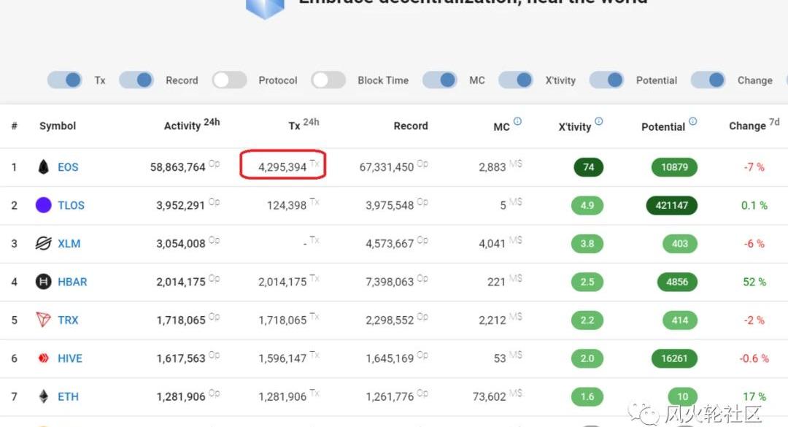788x427 pixels.
Task: Sort by the Change 7d column header
Action: [x=754, y=125]
